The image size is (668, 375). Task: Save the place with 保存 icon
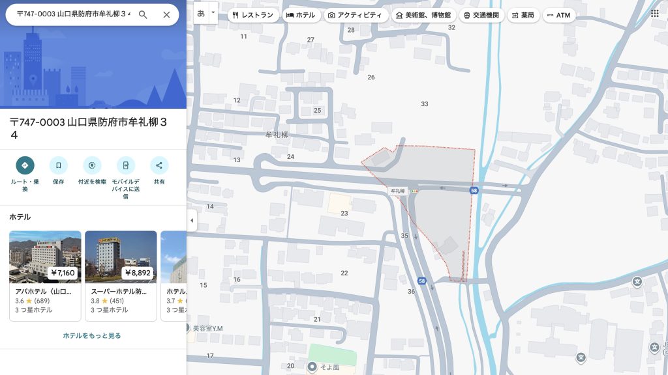pos(59,165)
